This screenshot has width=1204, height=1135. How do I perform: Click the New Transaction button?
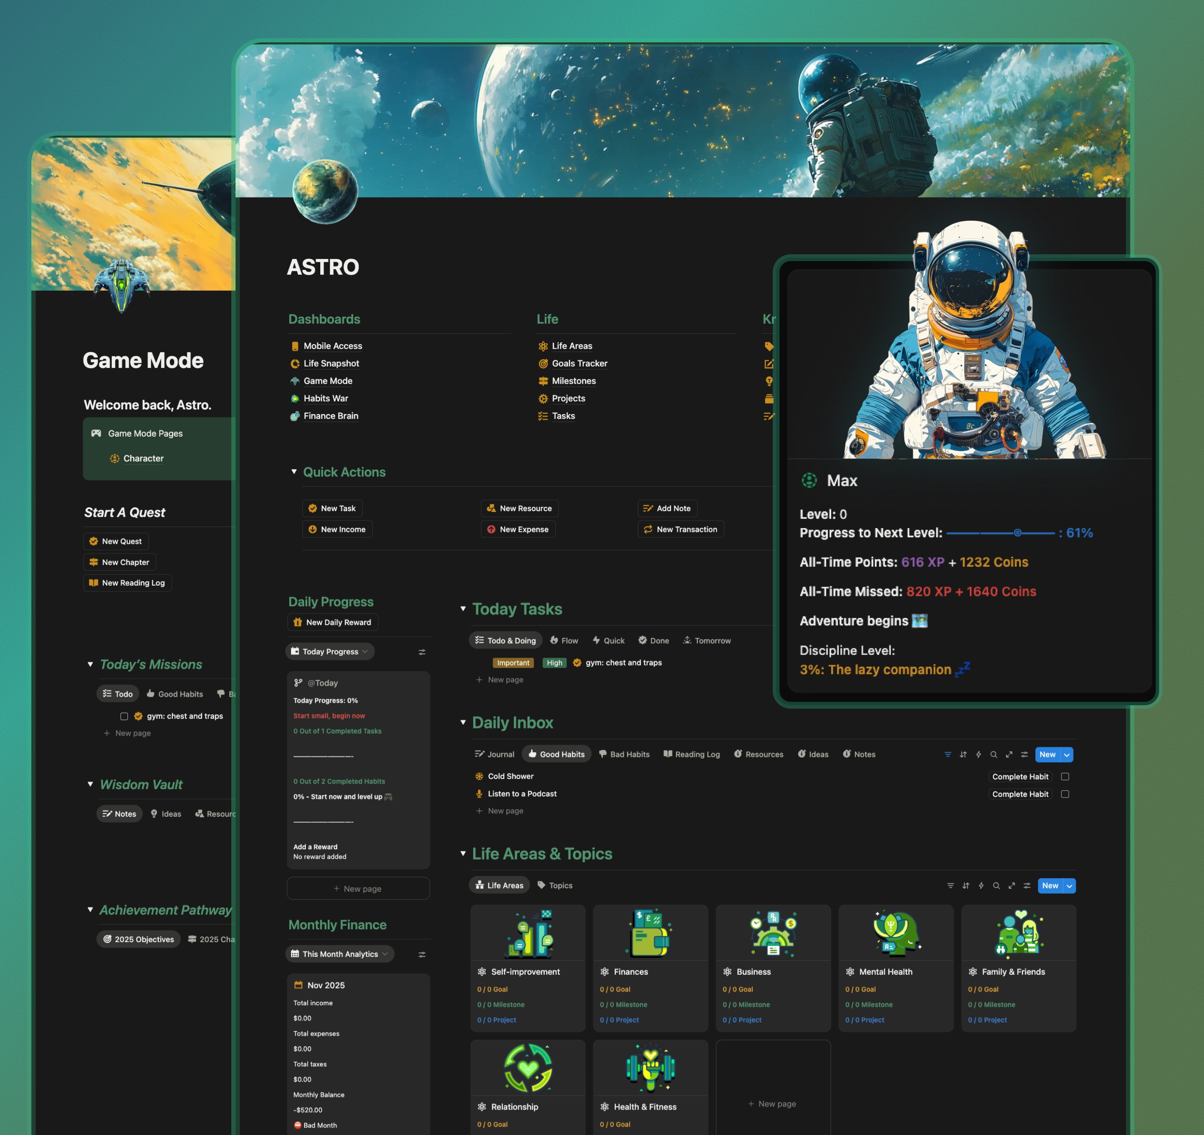pyautogui.click(x=681, y=529)
